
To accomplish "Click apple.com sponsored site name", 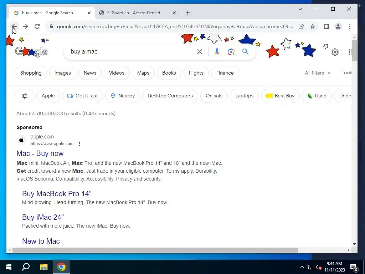I will [42, 137].
